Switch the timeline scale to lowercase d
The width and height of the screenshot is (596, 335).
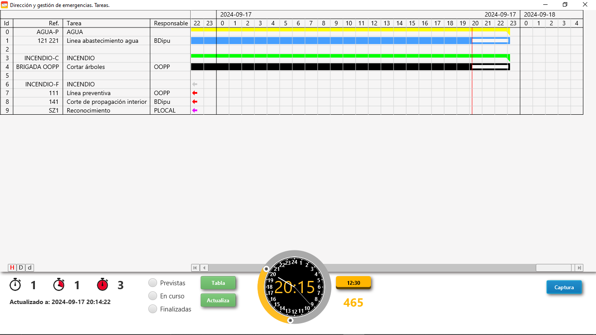pyautogui.click(x=30, y=268)
